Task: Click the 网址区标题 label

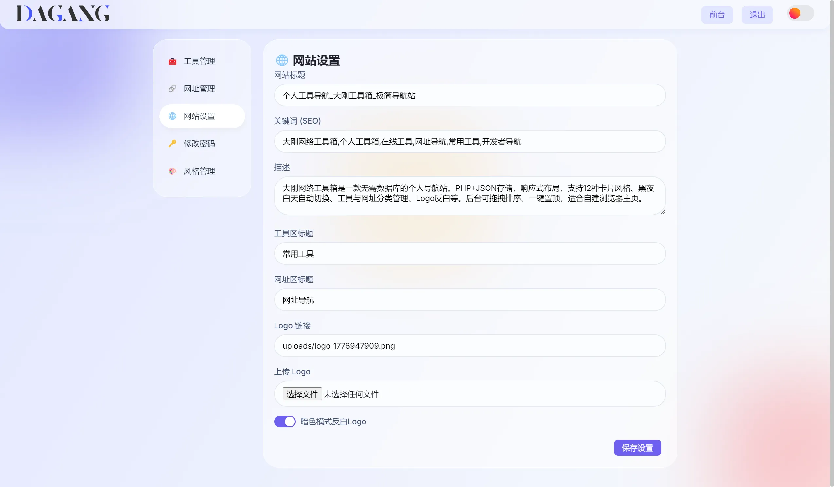Action: pos(293,280)
